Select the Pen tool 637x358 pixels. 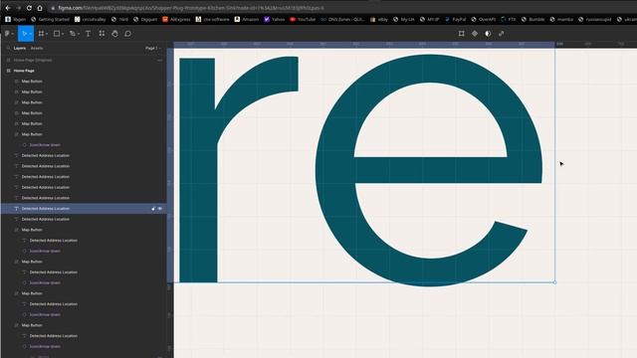click(72, 34)
